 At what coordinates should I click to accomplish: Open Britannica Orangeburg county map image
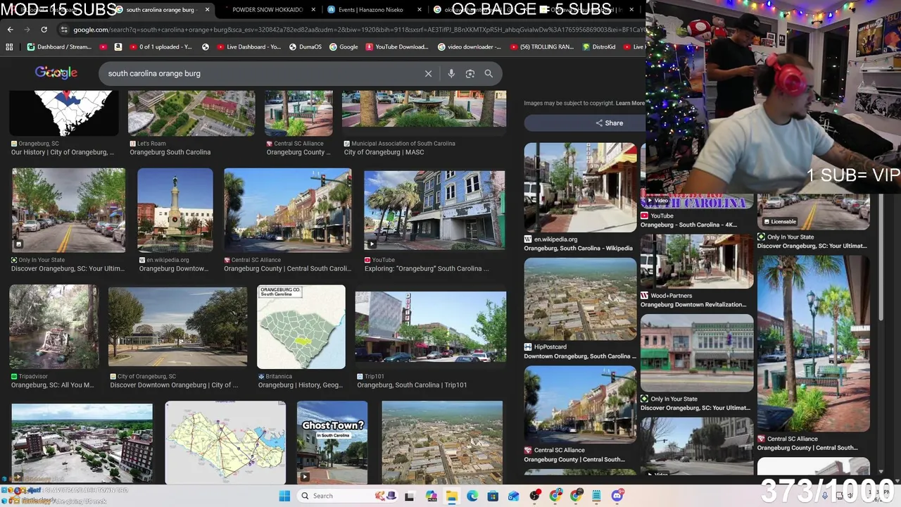point(301,327)
